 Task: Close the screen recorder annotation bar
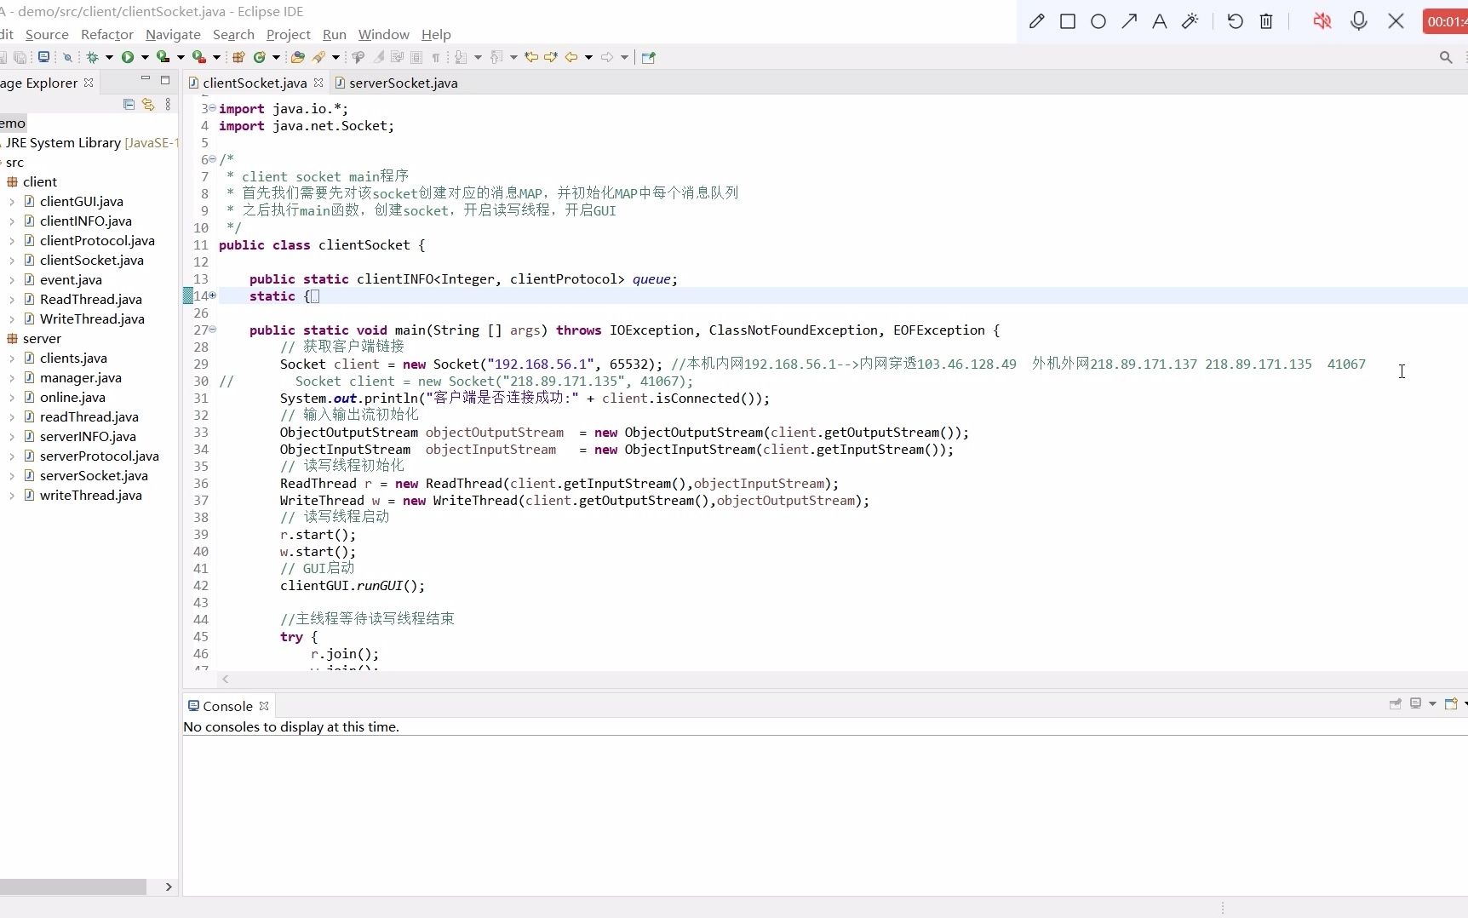pos(1396,21)
